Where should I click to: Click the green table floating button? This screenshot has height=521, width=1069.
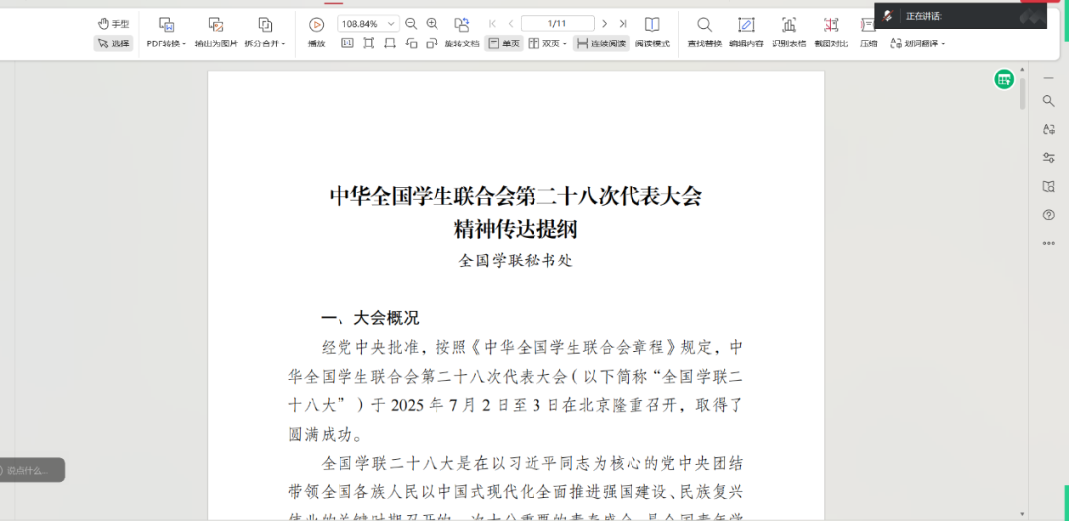pyautogui.click(x=1004, y=79)
